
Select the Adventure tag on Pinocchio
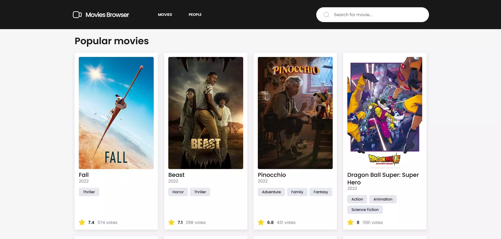pos(271,192)
